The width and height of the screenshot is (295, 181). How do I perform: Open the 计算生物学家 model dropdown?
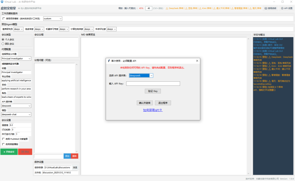[x=89, y=29]
